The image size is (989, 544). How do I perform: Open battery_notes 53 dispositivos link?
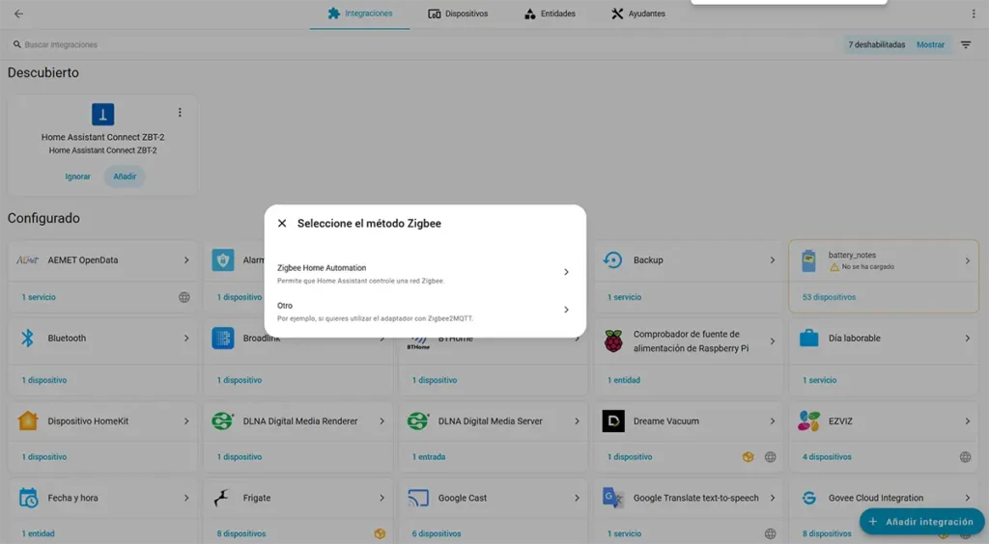pyautogui.click(x=829, y=297)
